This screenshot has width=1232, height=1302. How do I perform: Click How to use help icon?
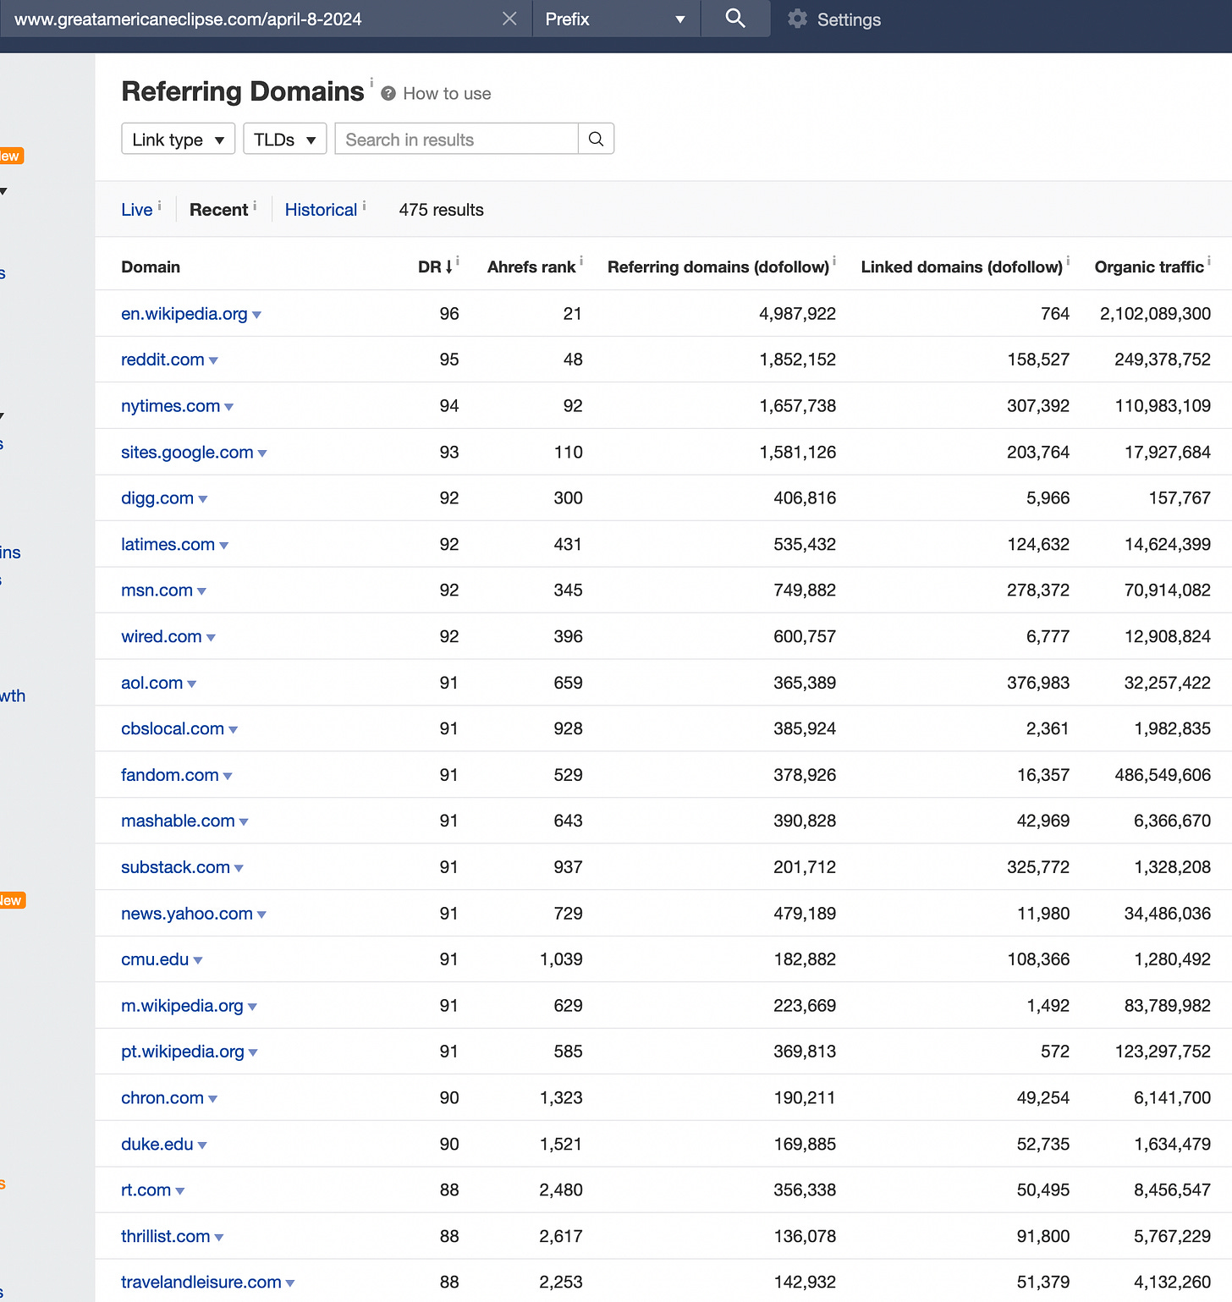[x=388, y=94]
